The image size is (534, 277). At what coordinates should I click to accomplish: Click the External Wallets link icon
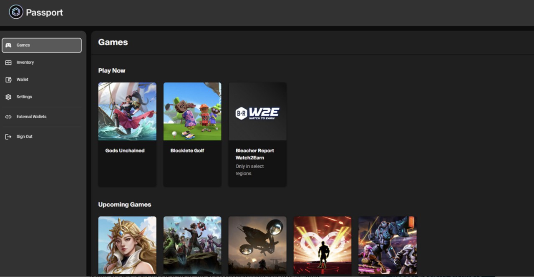pos(8,117)
